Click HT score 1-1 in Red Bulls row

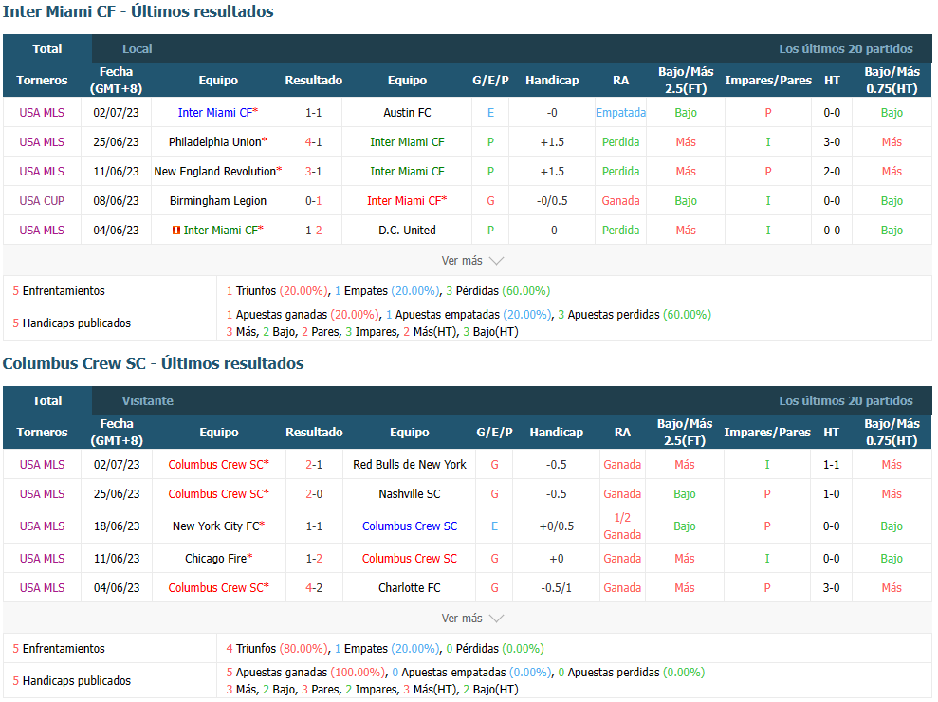(832, 465)
